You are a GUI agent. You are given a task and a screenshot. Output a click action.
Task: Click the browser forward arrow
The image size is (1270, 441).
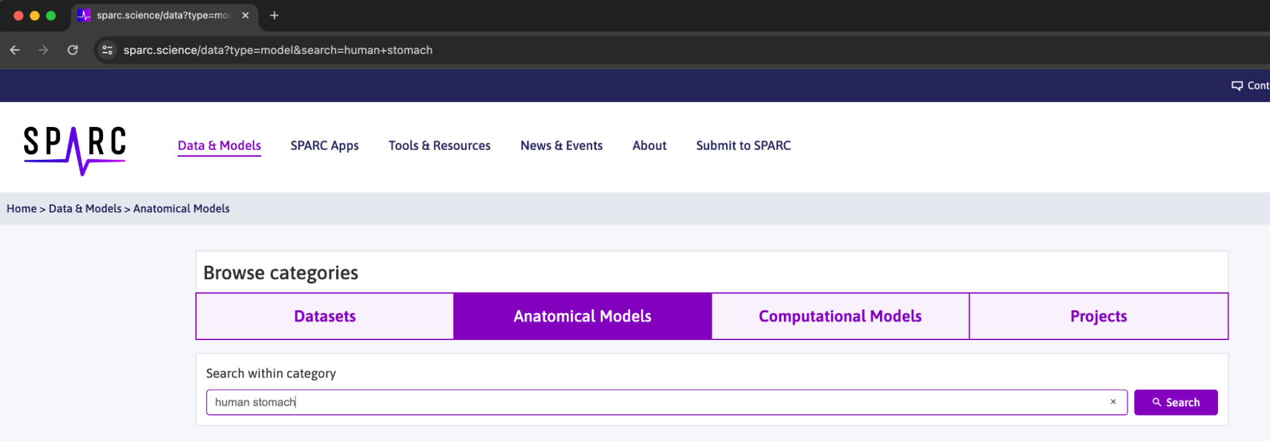click(43, 50)
